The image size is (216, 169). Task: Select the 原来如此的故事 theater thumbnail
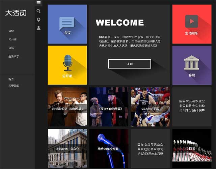109,107
